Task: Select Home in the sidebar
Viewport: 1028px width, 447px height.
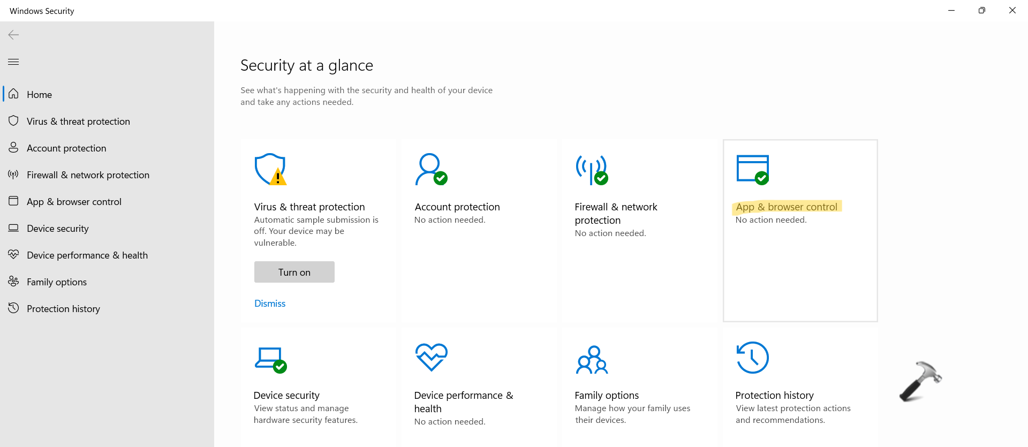Action: coord(40,95)
